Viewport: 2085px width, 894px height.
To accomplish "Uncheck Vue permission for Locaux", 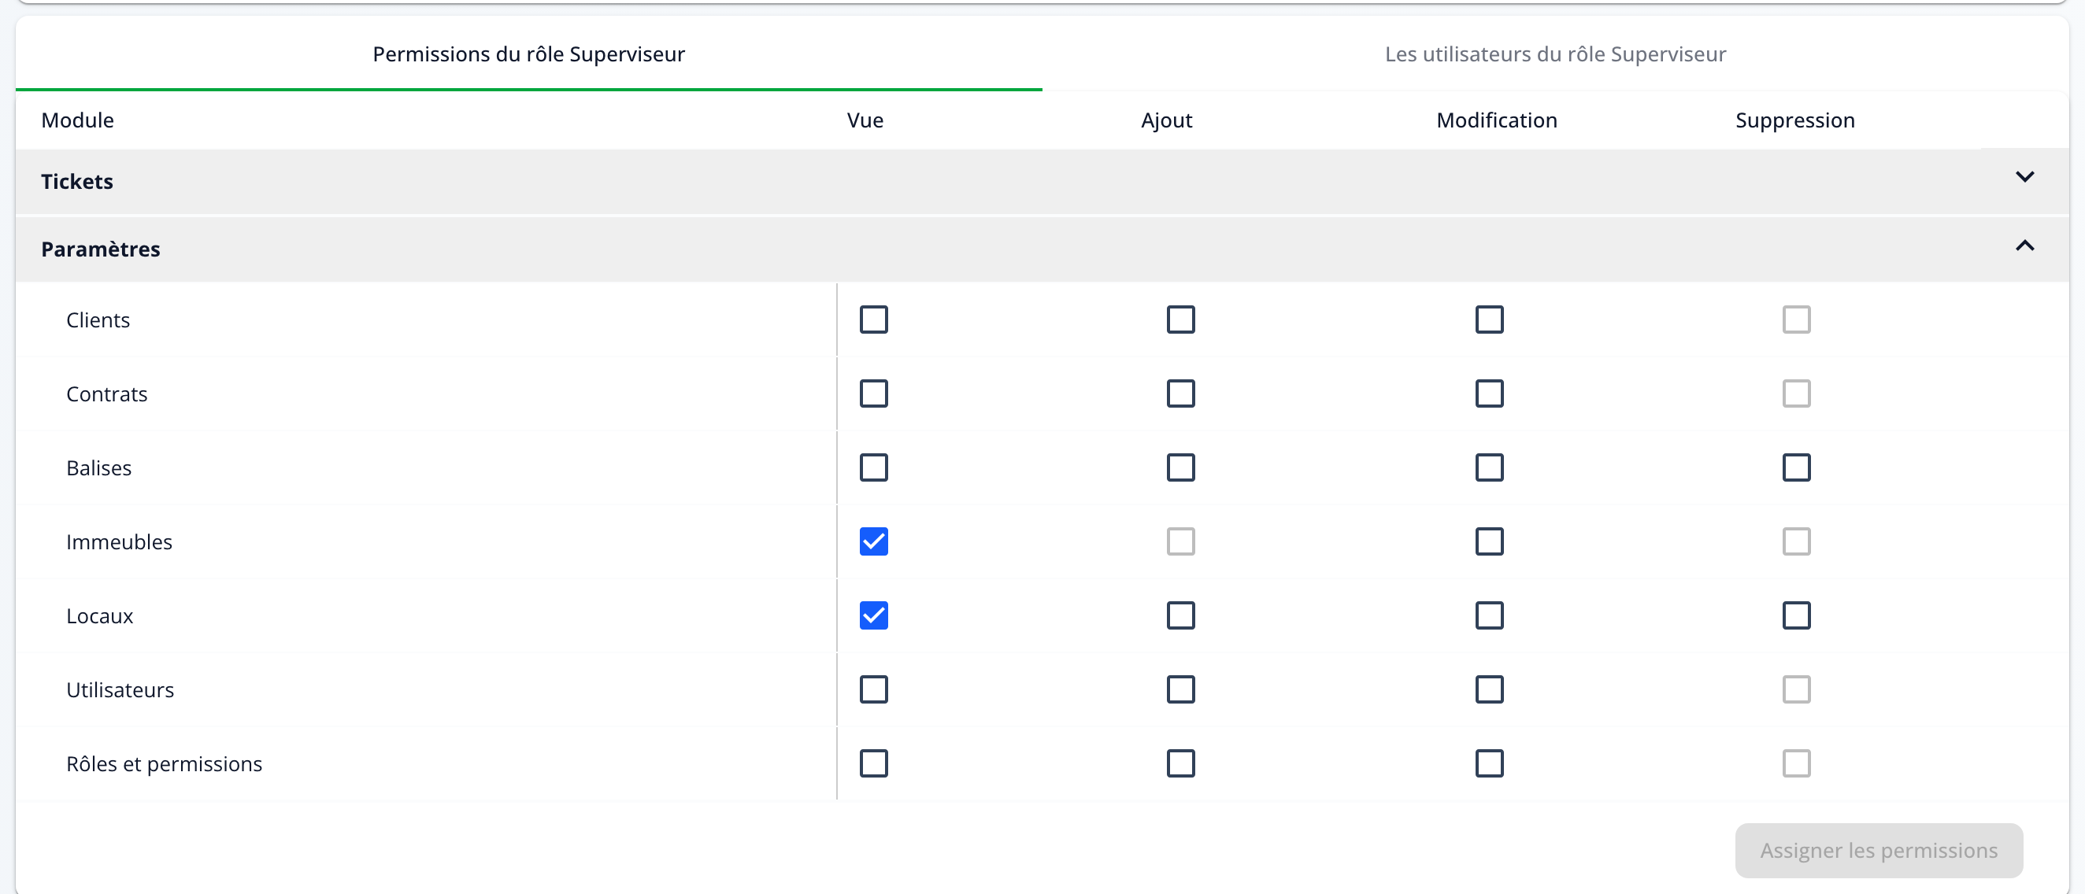I will pos(873,615).
